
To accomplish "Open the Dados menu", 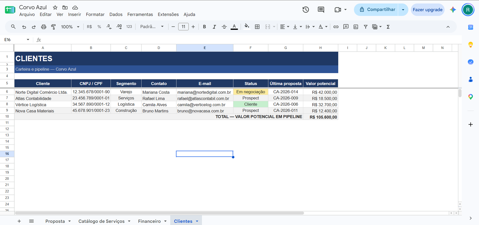I will [x=116, y=14].
